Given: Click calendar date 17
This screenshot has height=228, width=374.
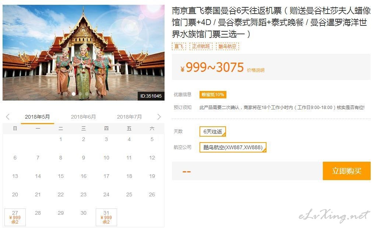Looking at the screenshot, I should (106, 176).
